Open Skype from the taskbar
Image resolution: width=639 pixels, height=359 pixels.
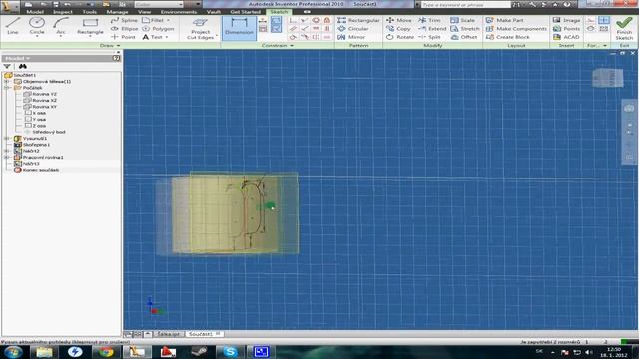pos(230,352)
